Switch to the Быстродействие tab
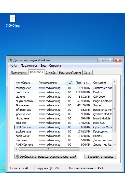This screenshot has height=173, width=125. [70, 73]
